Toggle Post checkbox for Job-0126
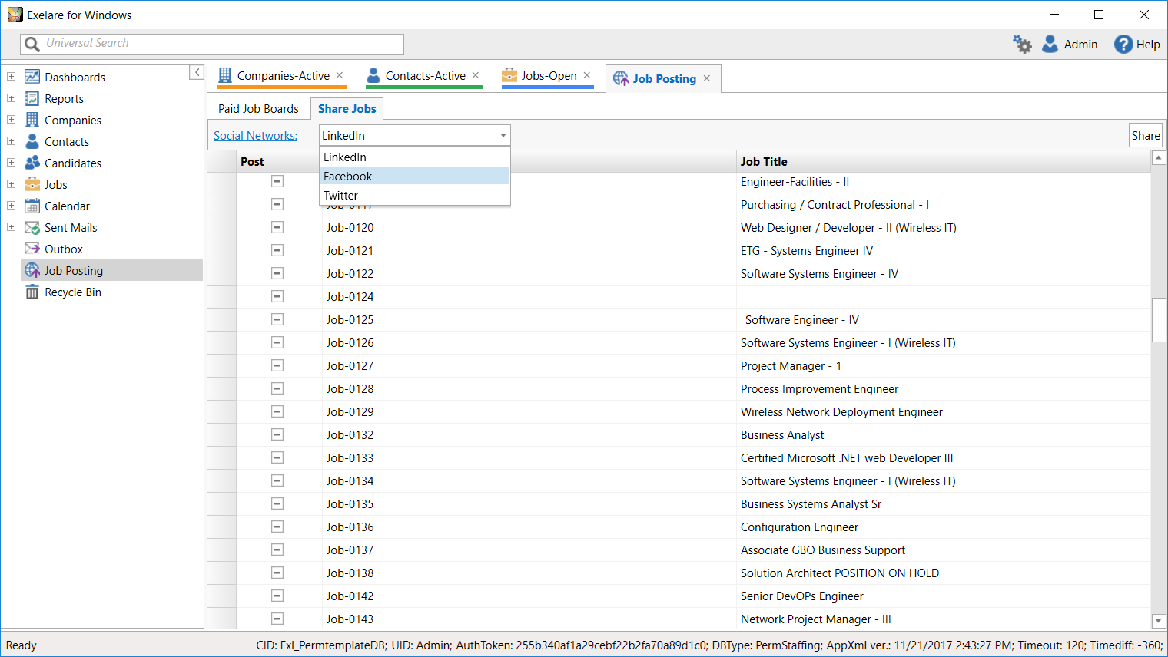 point(277,342)
